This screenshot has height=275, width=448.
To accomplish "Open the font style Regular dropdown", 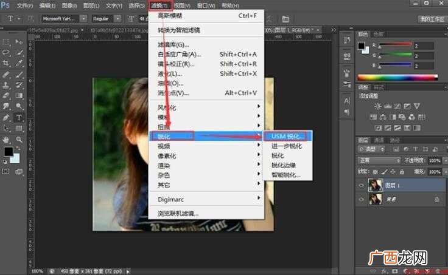I will 117,19.
